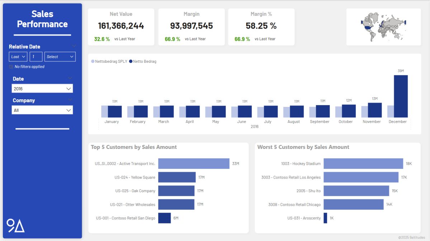The width and height of the screenshot is (430, 241).
Task: Click the Active Transport Inc. sales bar
Action: point(194,164)
